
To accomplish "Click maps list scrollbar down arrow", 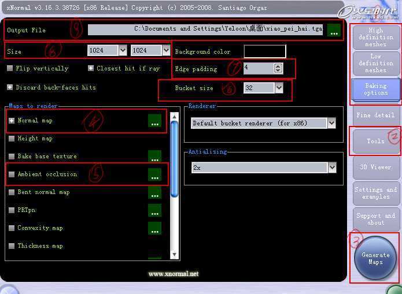I will [174, 254].
